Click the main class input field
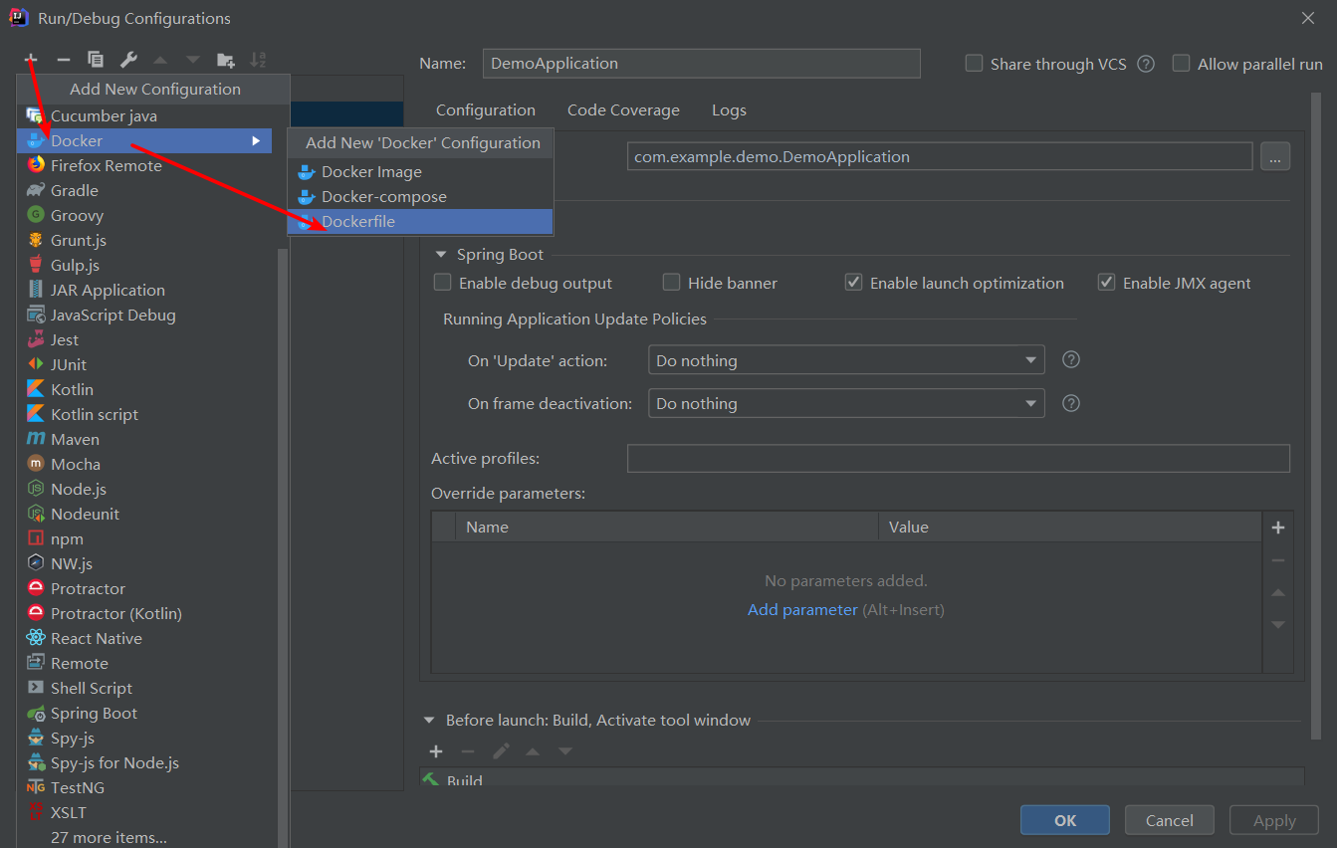 (940, 156)
